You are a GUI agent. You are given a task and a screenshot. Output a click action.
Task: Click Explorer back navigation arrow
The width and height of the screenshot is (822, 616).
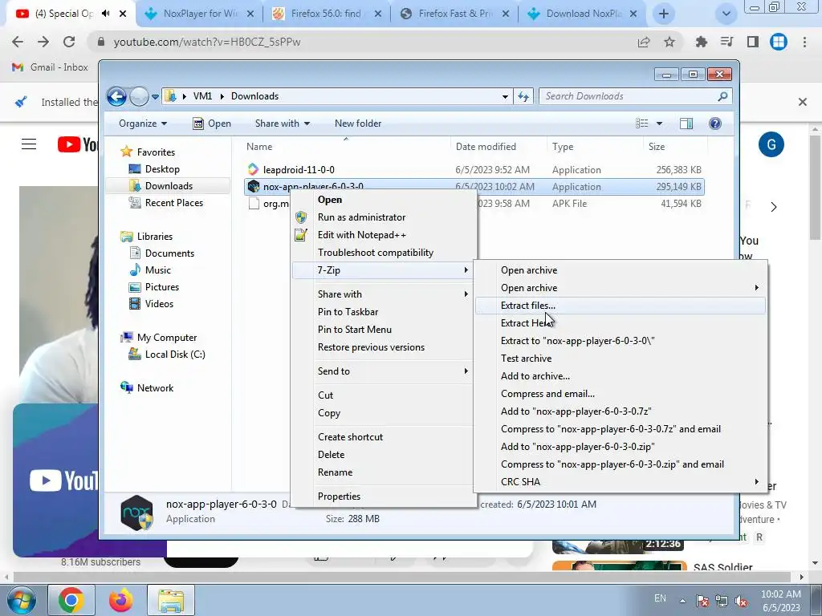(116, 96)
